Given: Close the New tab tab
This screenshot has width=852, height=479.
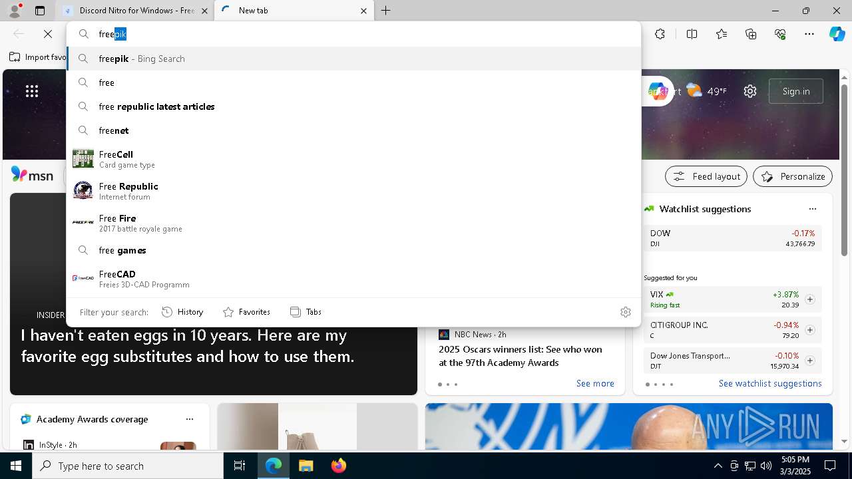Looking at the screenshot, I should pos(363,11).
